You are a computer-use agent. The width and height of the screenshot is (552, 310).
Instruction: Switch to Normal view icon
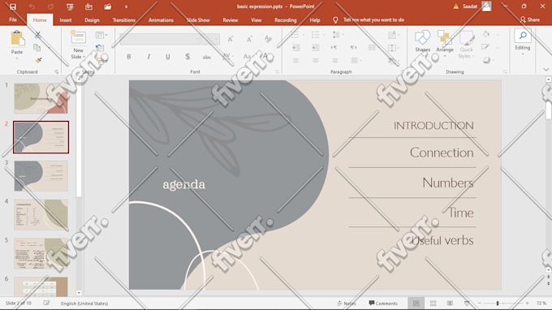pos(416,303)
